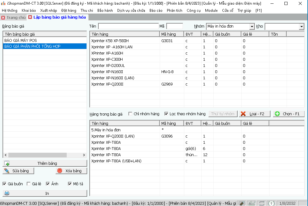Expand the Kho dropdown

[301, 26]
